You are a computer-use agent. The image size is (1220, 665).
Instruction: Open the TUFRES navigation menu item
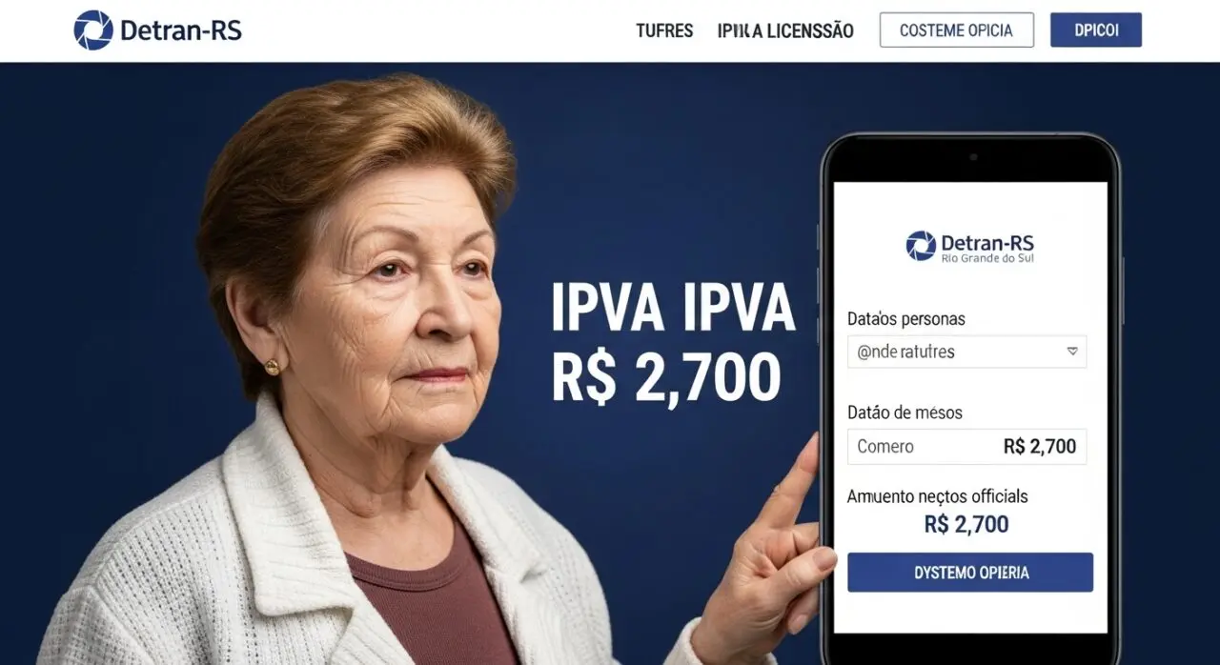pos(664,30)
